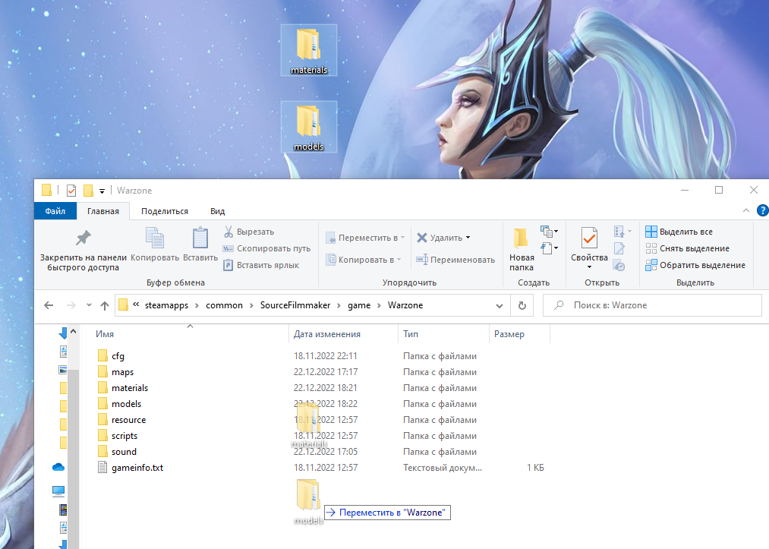The width and height of the screenshot is (769, 549).
Task: Click common in the address path
Action: (x=224, y=305)
